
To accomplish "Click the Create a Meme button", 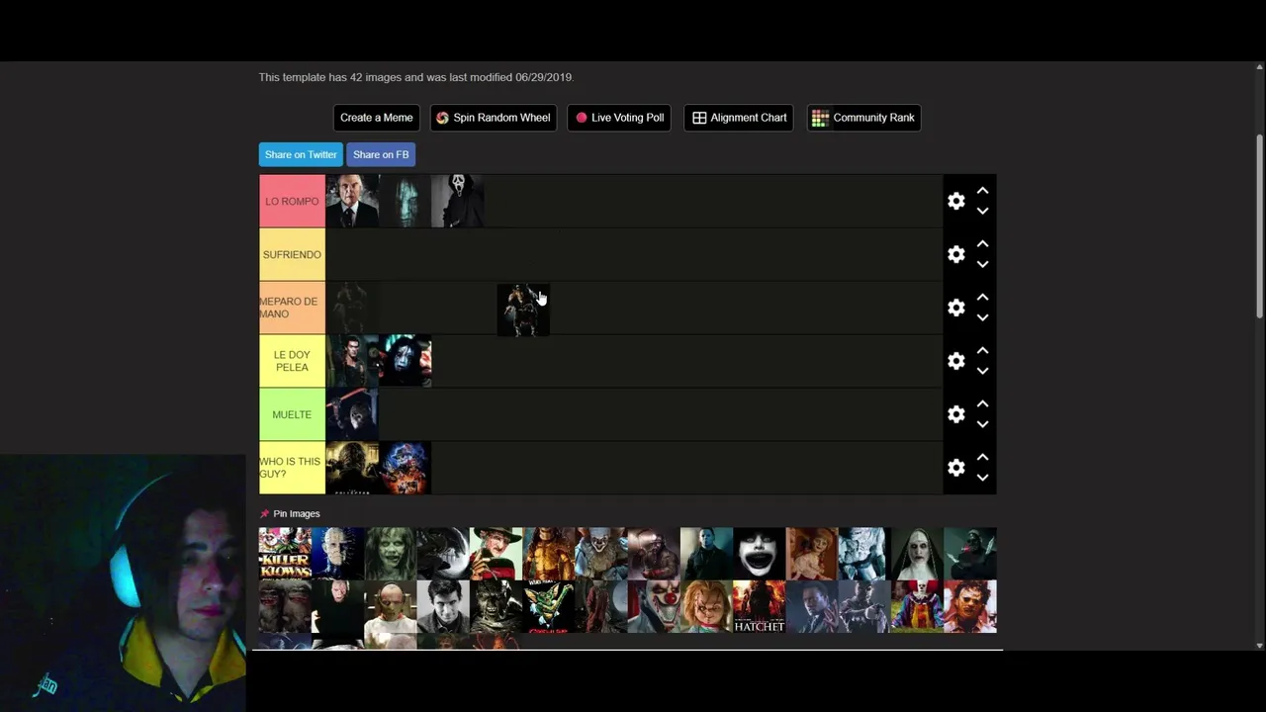I will point(377,118).
